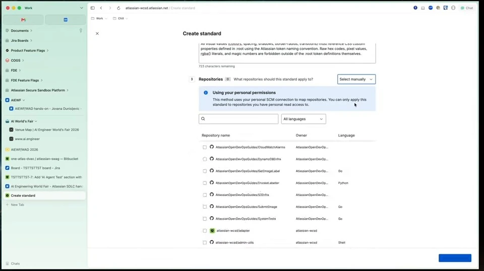Click the GitHub icon on the S3Infra row
Viewport: 484px width, 271px height.
point(212,194)
